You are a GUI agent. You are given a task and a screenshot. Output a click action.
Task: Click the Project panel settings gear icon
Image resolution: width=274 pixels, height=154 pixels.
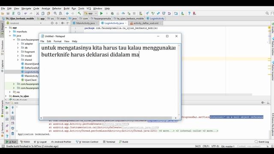coord(63,23)
